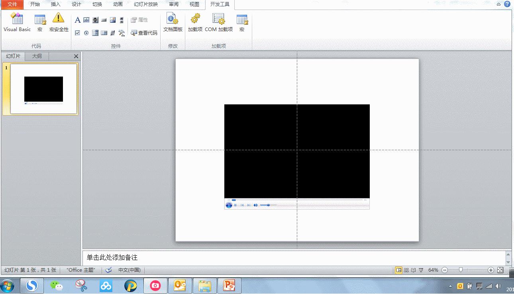Open 宏安全性 macro security settings

point(59,22)
